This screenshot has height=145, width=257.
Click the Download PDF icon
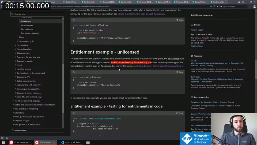(13, 130)
